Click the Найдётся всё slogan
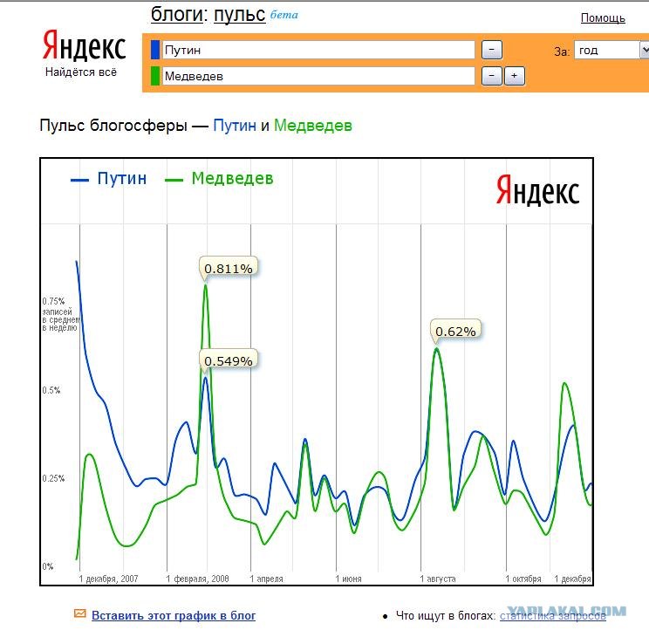This screenshot has height=637, width=649. pos(81,72)
